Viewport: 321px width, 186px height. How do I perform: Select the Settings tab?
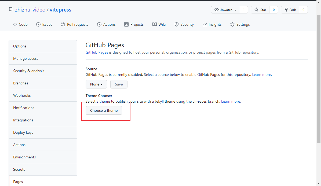(x=240, y=25)
